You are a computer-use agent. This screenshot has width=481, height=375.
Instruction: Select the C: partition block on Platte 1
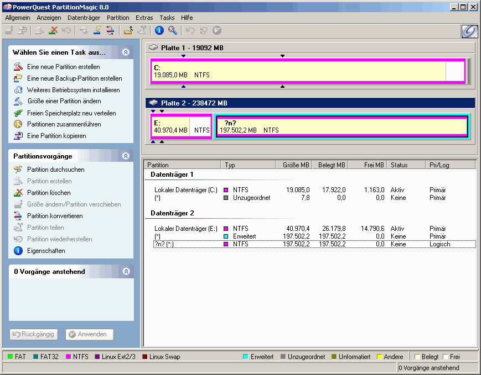308,71
